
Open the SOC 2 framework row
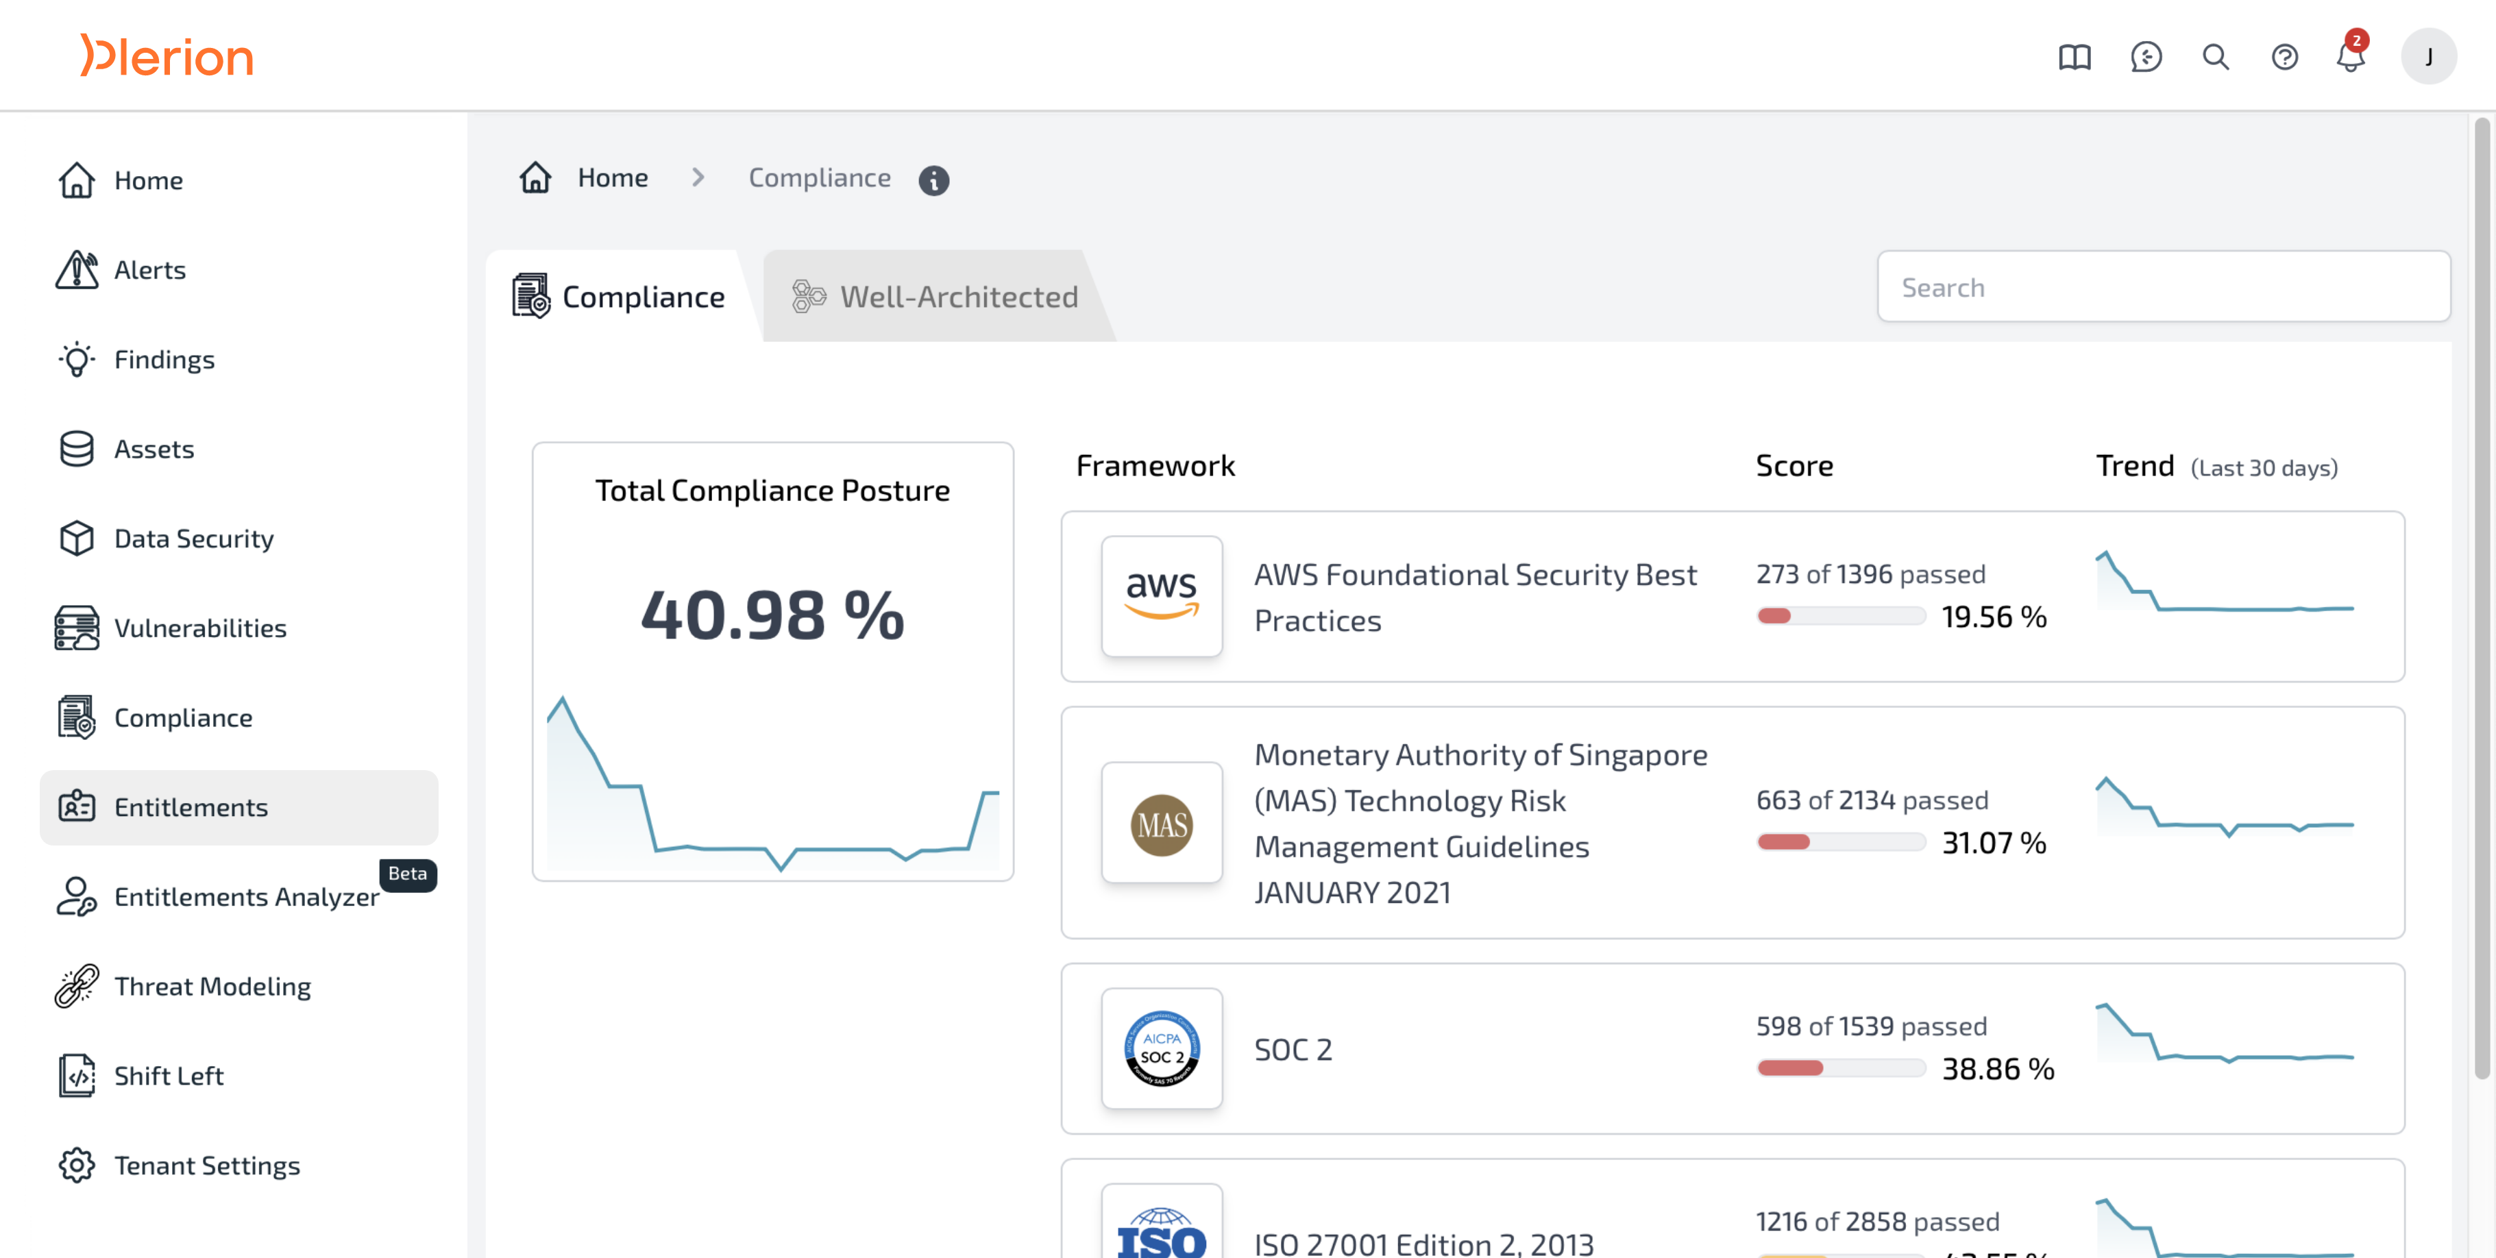tap(1293, 1049)
